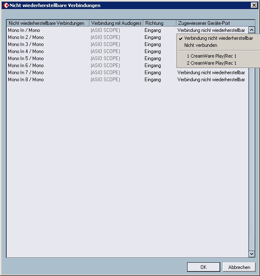
Task: Click 'Eingang' in Mono In 5 row
Action: (153, 58)
